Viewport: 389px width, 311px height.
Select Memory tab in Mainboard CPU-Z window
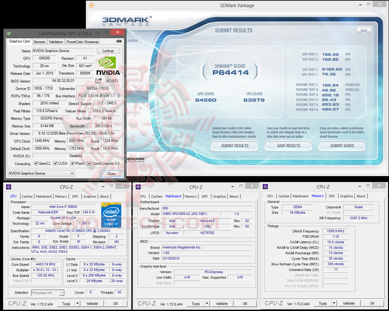pos(190,196)
